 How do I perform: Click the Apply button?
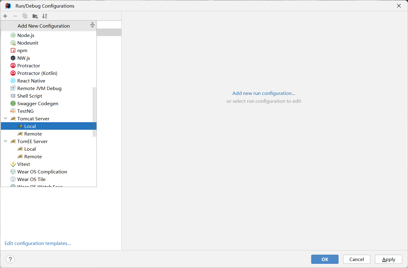[x=389, y=259]
